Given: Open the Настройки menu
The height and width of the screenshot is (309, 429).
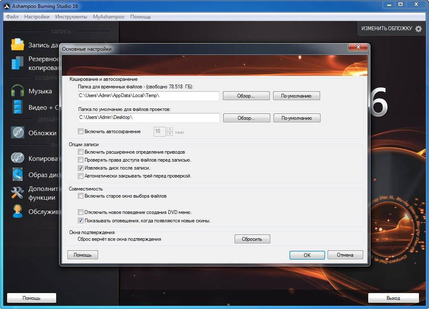Looking at the screenshot, I should tap(37, 17).
